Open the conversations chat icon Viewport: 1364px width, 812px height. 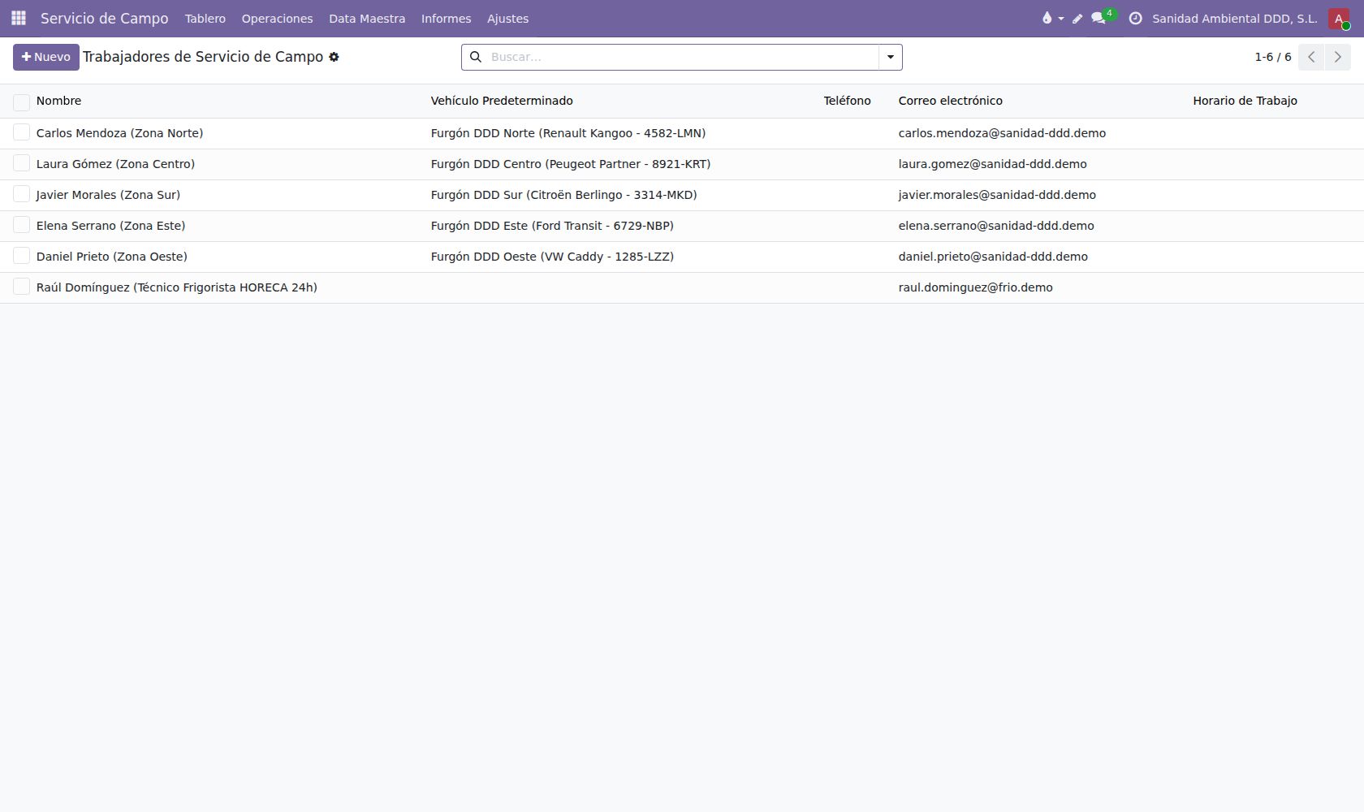tap(1099, 18)
